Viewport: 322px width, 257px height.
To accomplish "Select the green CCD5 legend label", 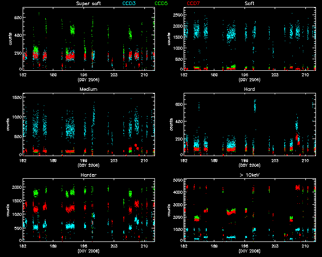I will pyautogui.click(x=161, y=4).
